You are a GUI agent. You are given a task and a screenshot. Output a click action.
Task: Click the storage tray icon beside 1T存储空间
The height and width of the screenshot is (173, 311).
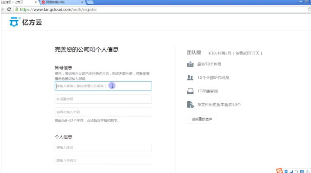pyautogui.click(x=190, y=91)
